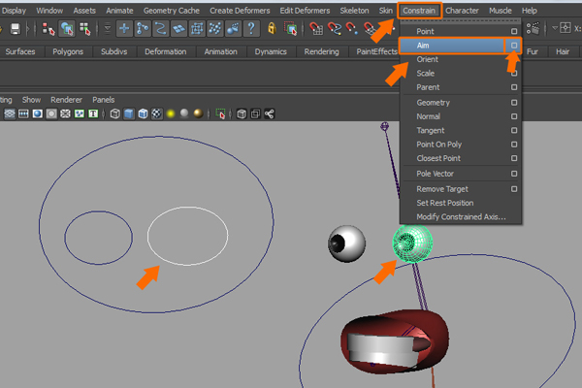Enable textured display checker sphere icon
This screenshot has height=388, width=582.
156,113
